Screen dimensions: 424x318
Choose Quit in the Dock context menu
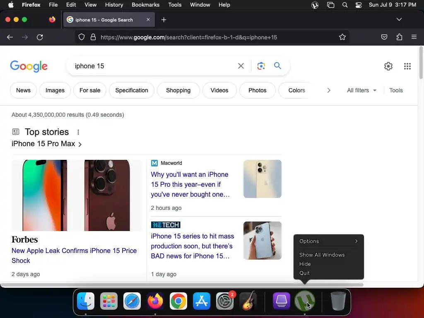click(x=304, y=273)
